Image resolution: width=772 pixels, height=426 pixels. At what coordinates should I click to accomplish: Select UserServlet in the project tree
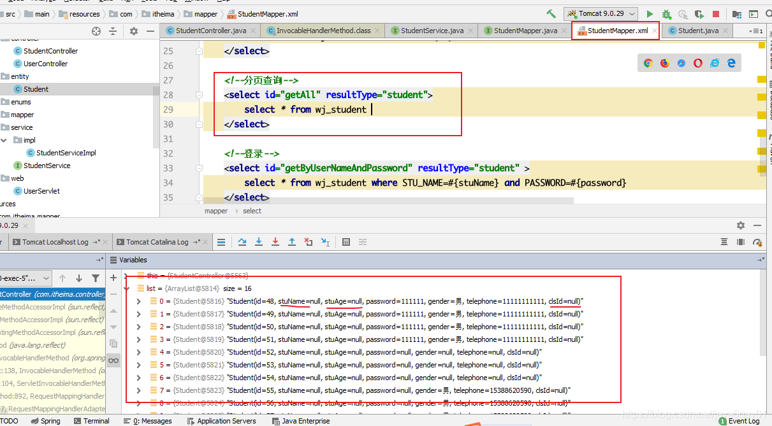pos(41,191)
